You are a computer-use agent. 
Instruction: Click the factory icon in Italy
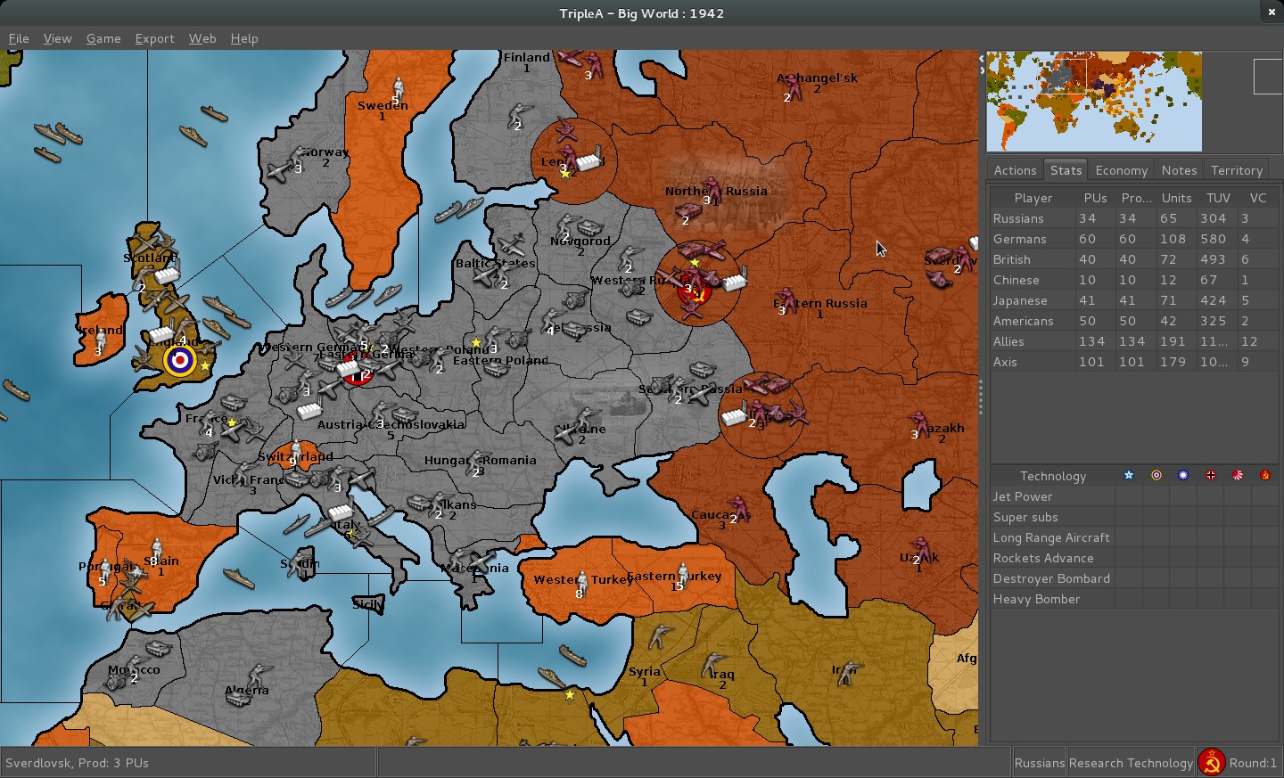[340, 511]
